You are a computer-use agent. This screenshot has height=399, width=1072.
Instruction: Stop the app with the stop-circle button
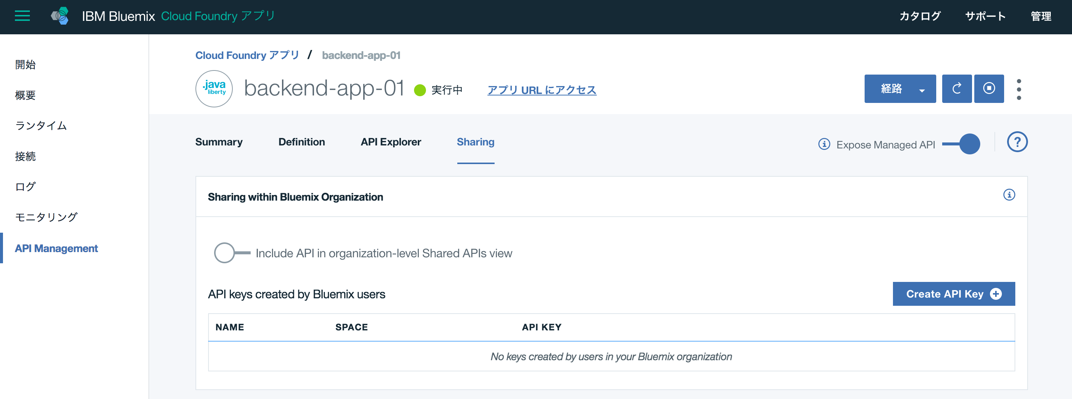pyautogui.click(x=989, y=89)
